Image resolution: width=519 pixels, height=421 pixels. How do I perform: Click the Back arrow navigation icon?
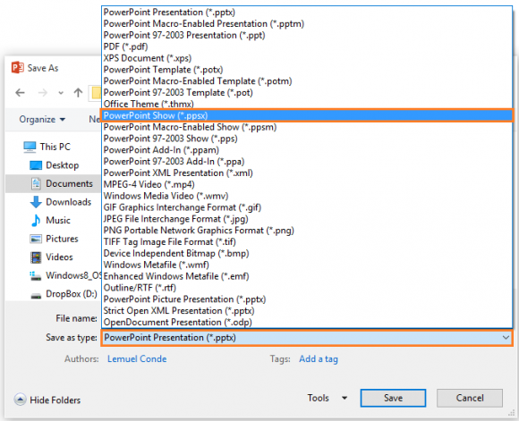pos(21,93)
